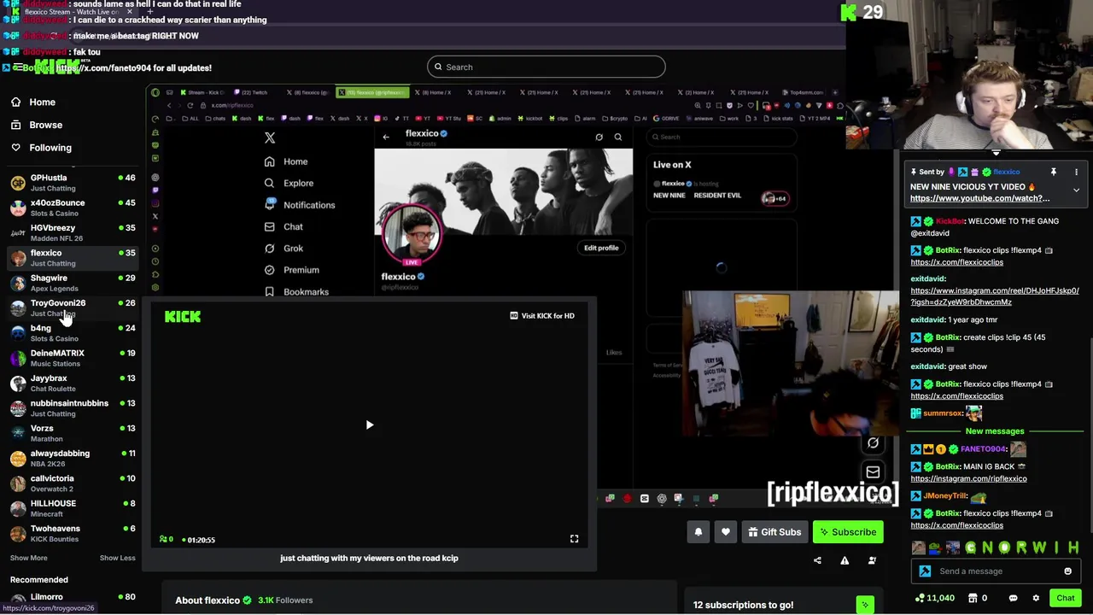Turn on notifications with bell button
Image resolution: width=1093 pixels, height=615 pixels.
click(698, 532)
